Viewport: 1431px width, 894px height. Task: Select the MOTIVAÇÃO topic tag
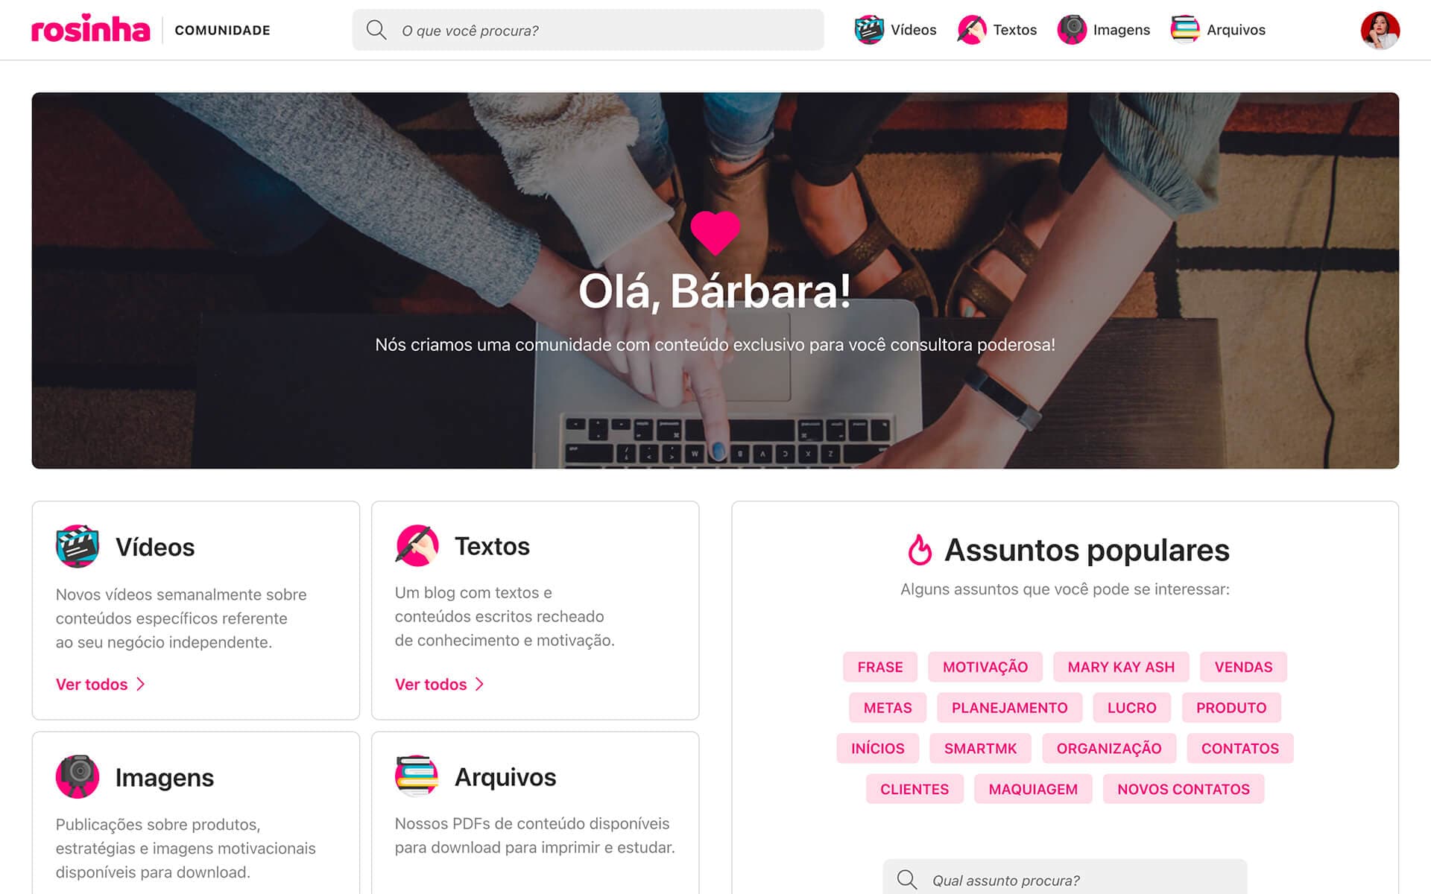(985, 667)
